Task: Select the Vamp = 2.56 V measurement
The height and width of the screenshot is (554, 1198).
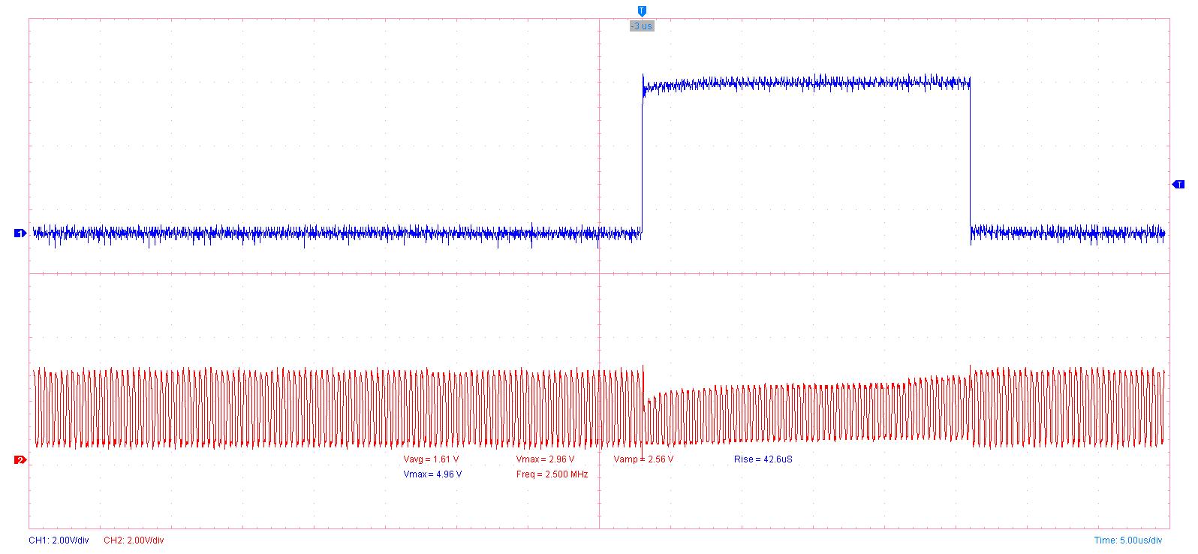Action: pyautogui.click(x=643, y=459)
